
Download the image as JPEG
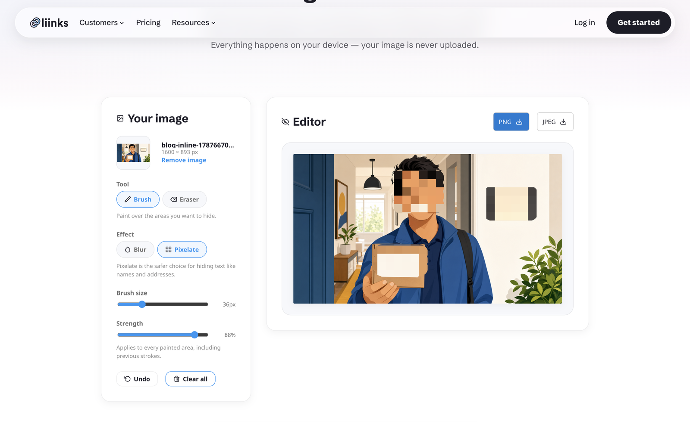[555, 122]
